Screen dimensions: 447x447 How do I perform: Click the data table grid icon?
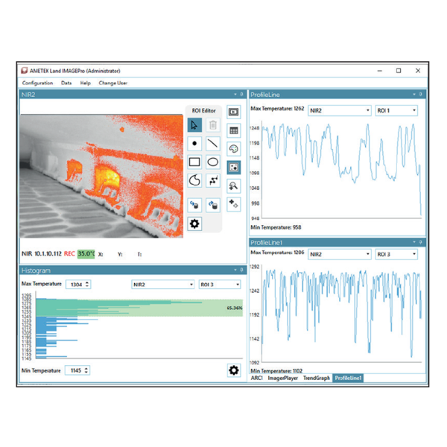click(x=234, y=130)
